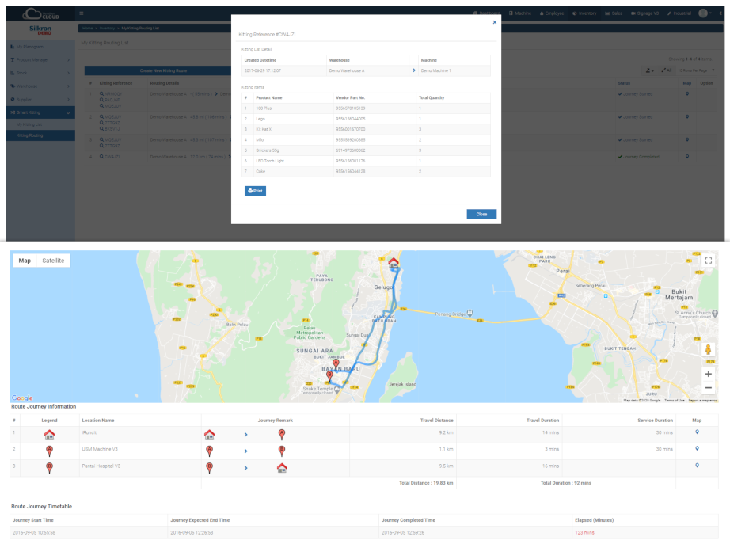The image size is (730, 548).
Task: Open the user avatar menu in the top bar
Action: [704, 13]
